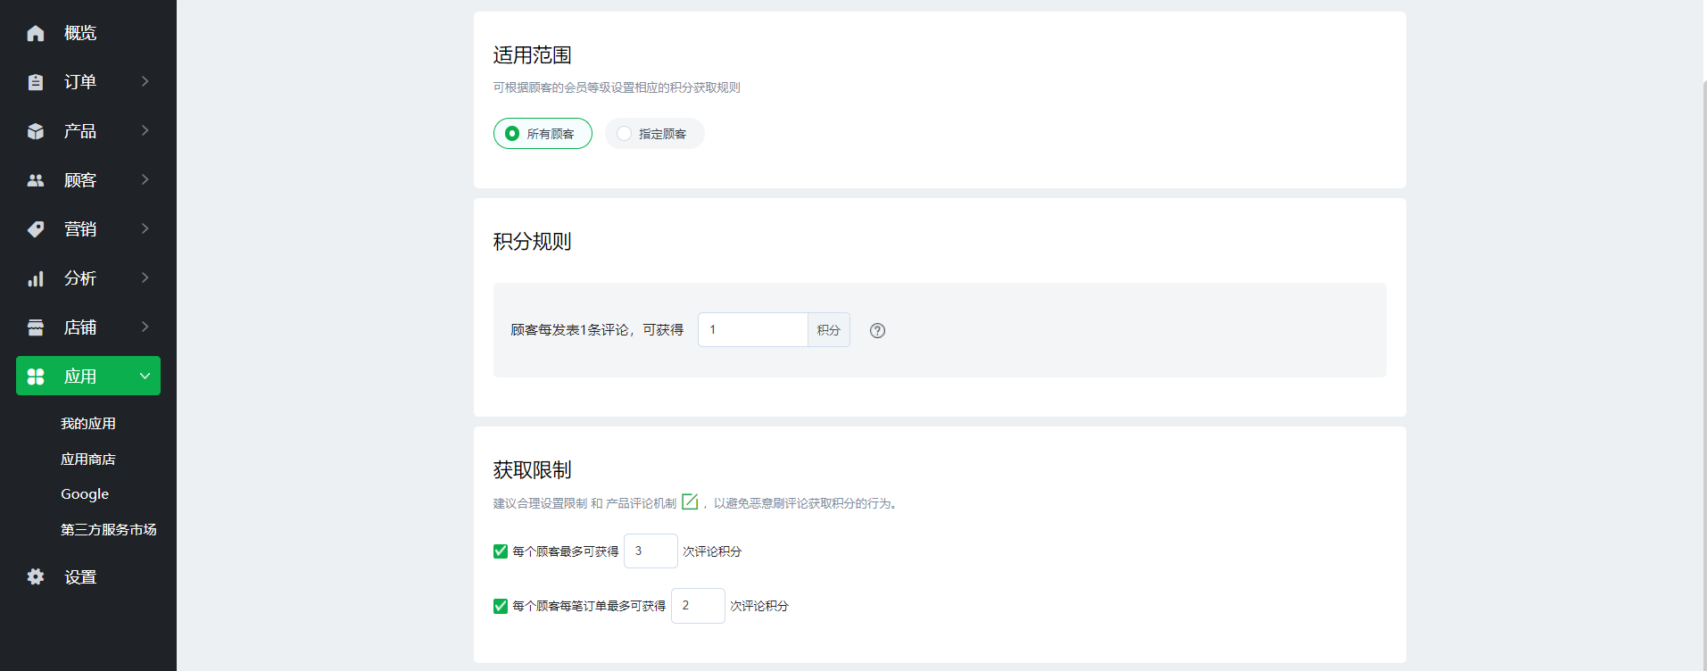1707x671 pixels.
Task: Expand the 顾客 menu chevron
Action: [x=145, y=179]
